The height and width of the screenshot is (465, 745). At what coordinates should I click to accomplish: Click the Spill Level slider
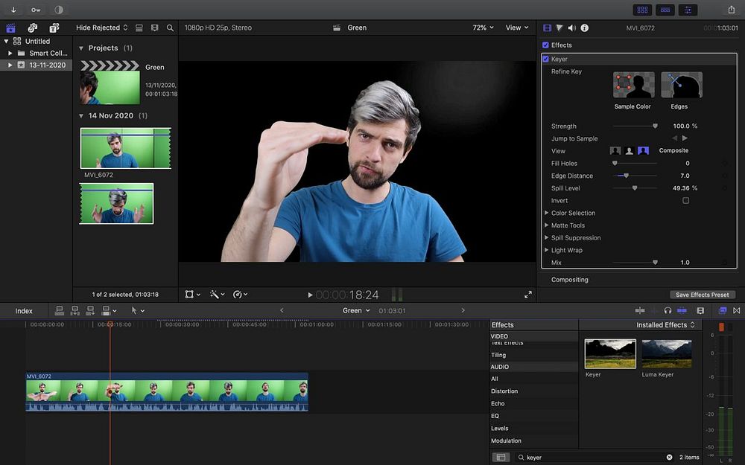(635, 188)
